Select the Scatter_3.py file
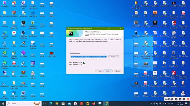This screenshot has height=106, width=190. pyautogui.click(x=164, y=4)
